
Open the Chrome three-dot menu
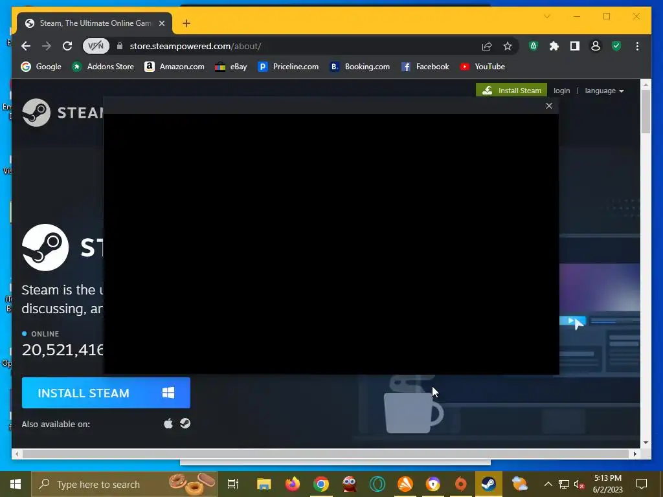pos(637,46)
